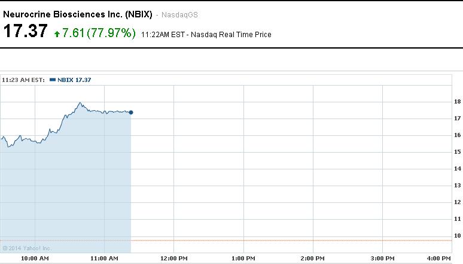Click the blue NBIX legend color swatch
Screen dimensions: 463x264
53,80
